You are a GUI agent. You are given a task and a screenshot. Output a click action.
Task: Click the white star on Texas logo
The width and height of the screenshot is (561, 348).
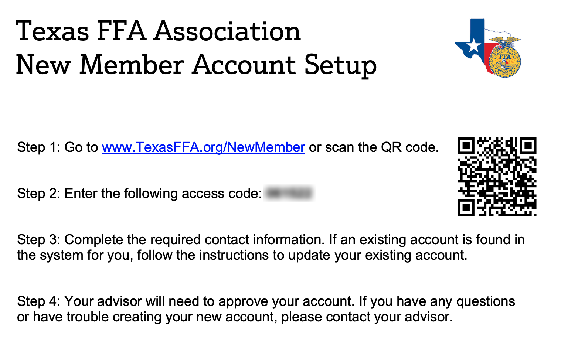coord(474,46)
